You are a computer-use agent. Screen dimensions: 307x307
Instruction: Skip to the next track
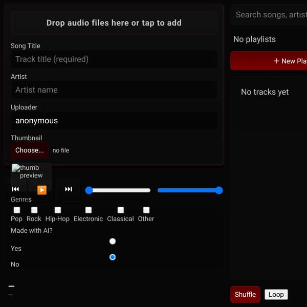pyautogui.click(x=69, y=189)
